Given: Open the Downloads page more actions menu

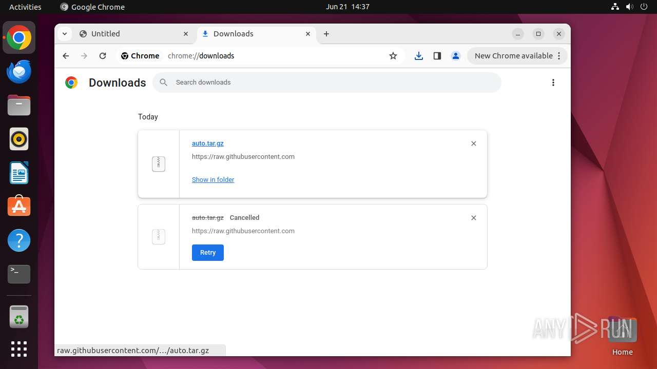Looking at the screenshot, I should point(553,83).
